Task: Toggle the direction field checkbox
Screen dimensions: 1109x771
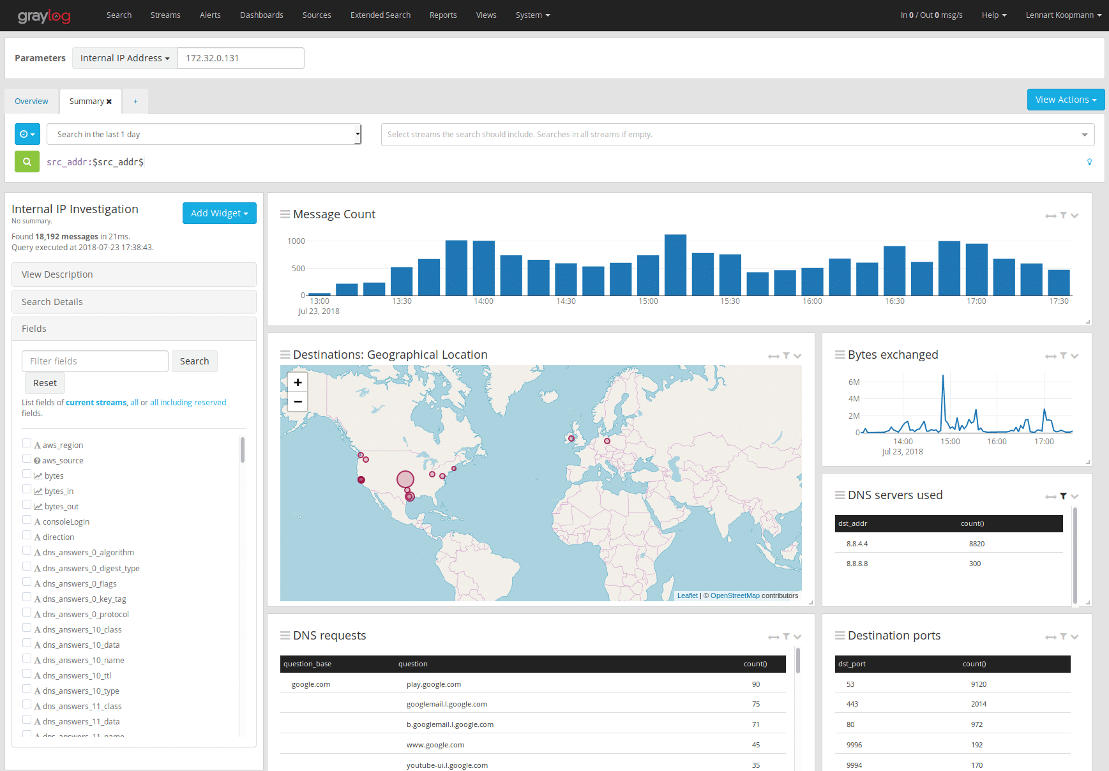Action: pyautogui.click(x=27, y=535)
